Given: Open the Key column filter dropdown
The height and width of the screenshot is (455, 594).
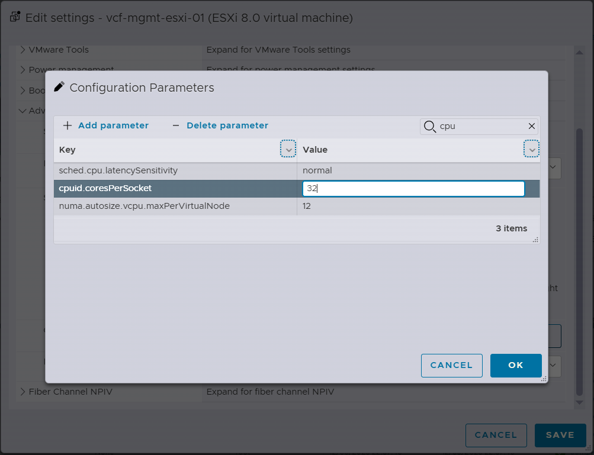Looking at the screenshot, I should click(x=288, y=150).
